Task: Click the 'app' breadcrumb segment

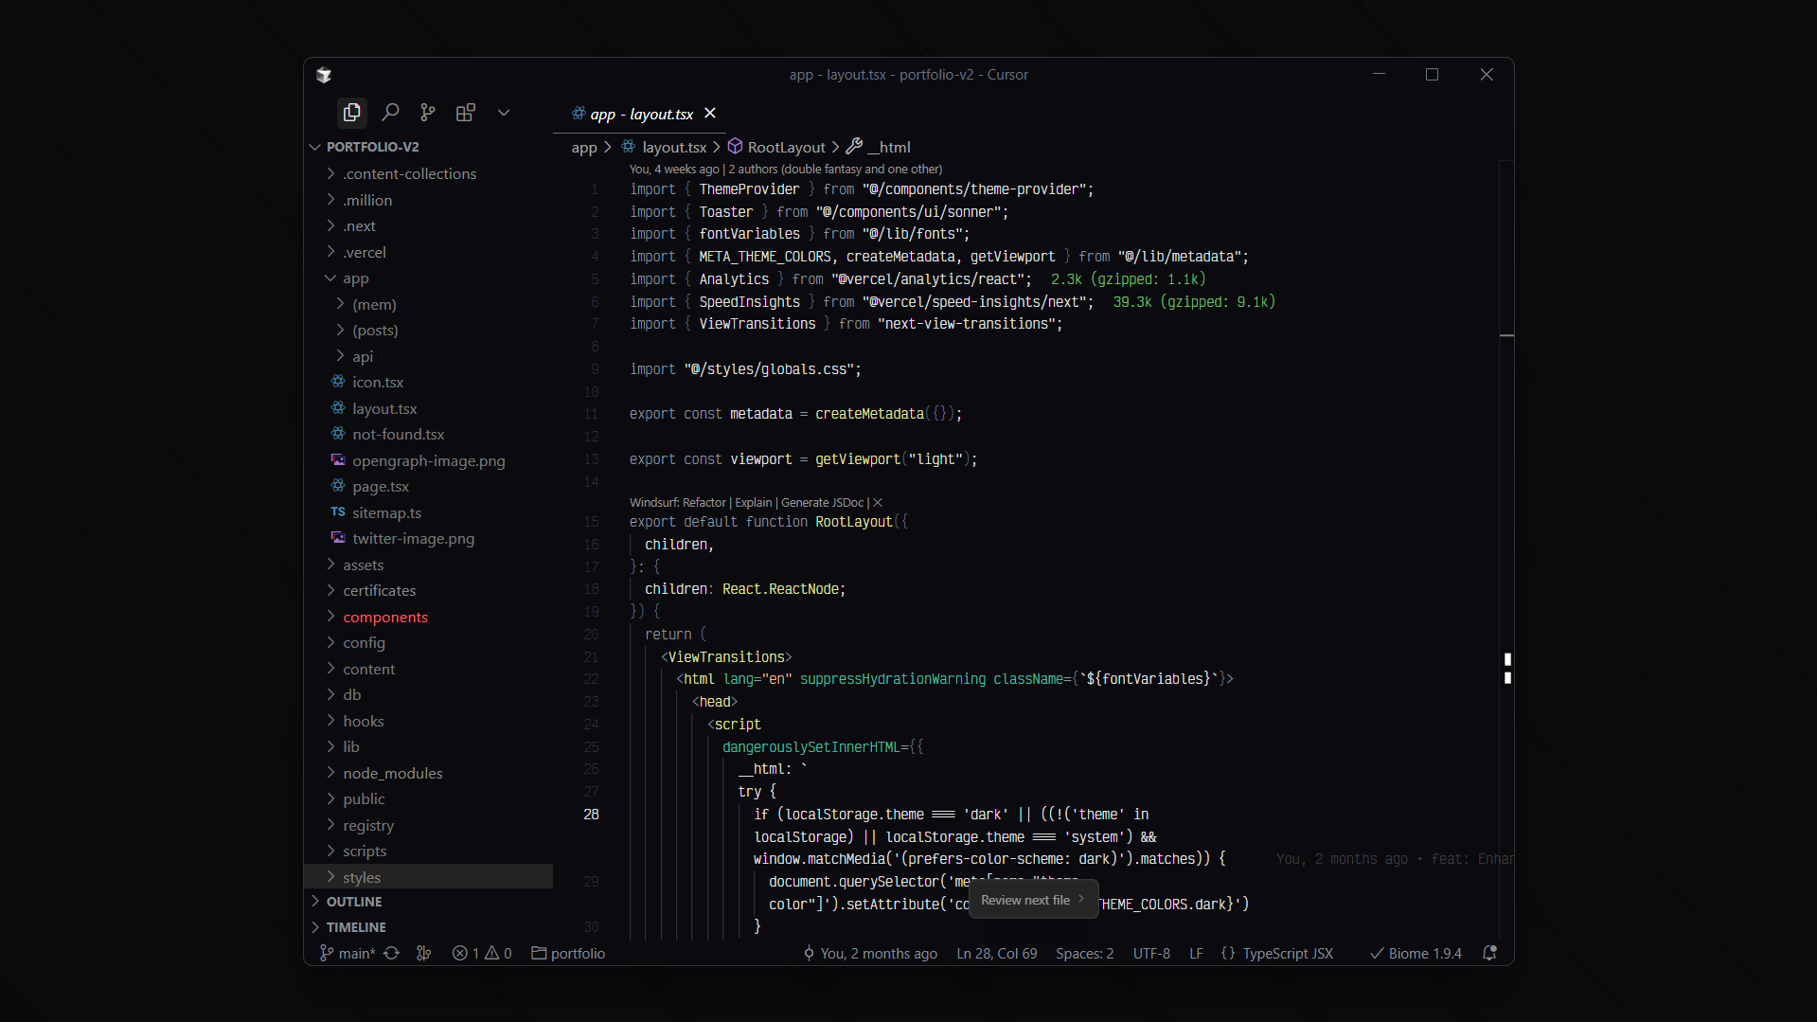Action: (x=584, y=147)
